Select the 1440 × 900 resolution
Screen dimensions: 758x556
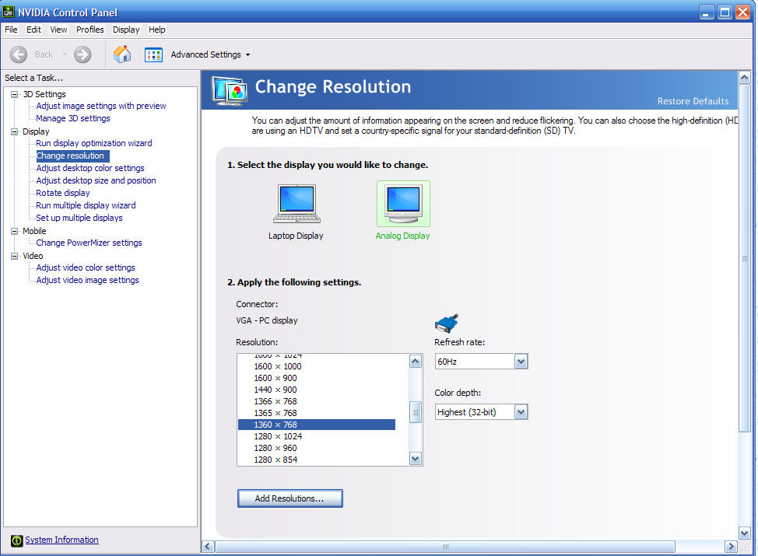coord(317,390)
